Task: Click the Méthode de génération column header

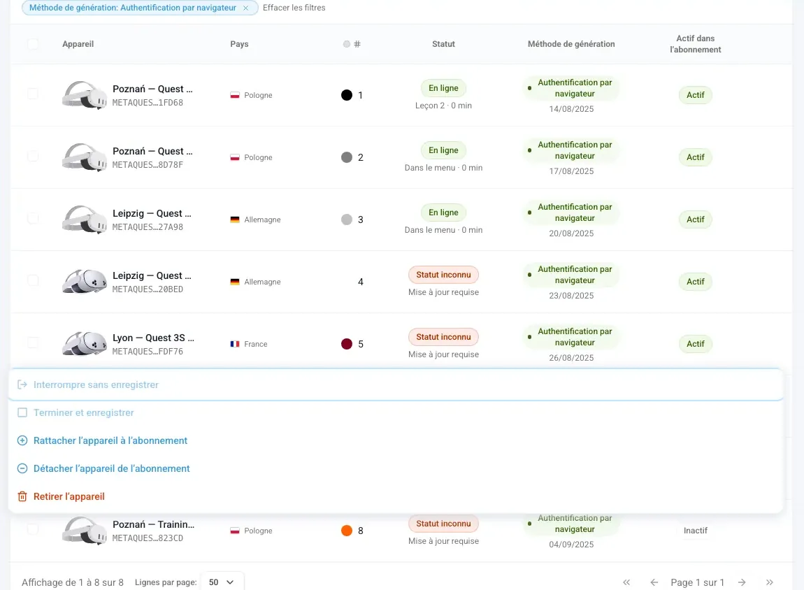Action: click(x=571, y=44)
